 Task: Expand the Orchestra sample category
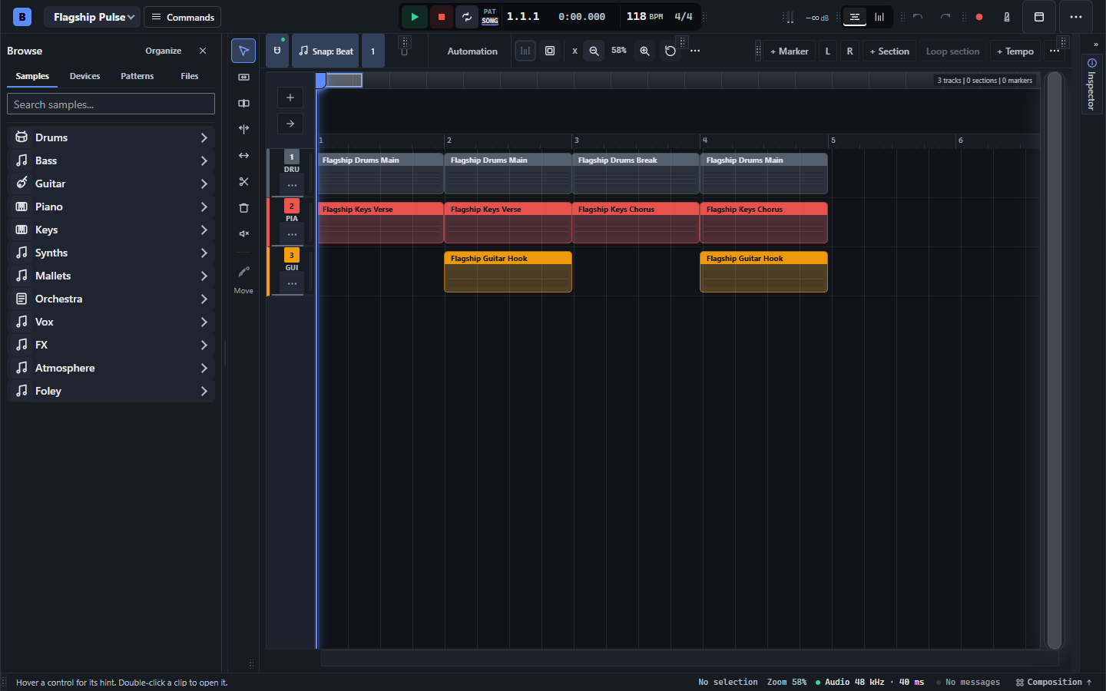[x=111, y=299]
